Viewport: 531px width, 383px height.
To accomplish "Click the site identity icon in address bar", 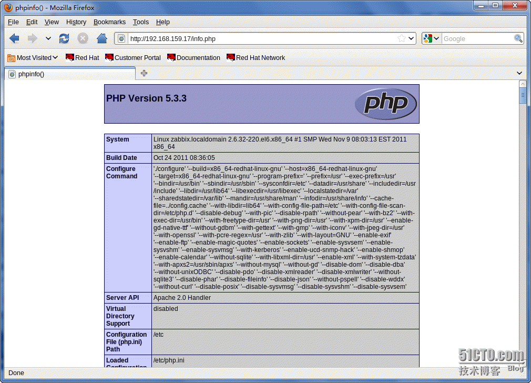I will coord(121,38).
